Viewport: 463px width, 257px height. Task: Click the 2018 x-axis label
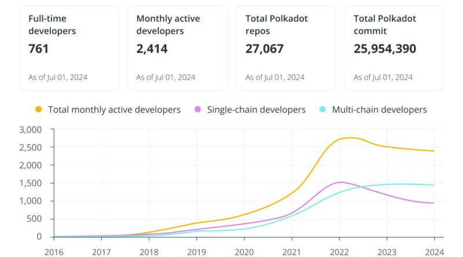(x=149, y=252)
